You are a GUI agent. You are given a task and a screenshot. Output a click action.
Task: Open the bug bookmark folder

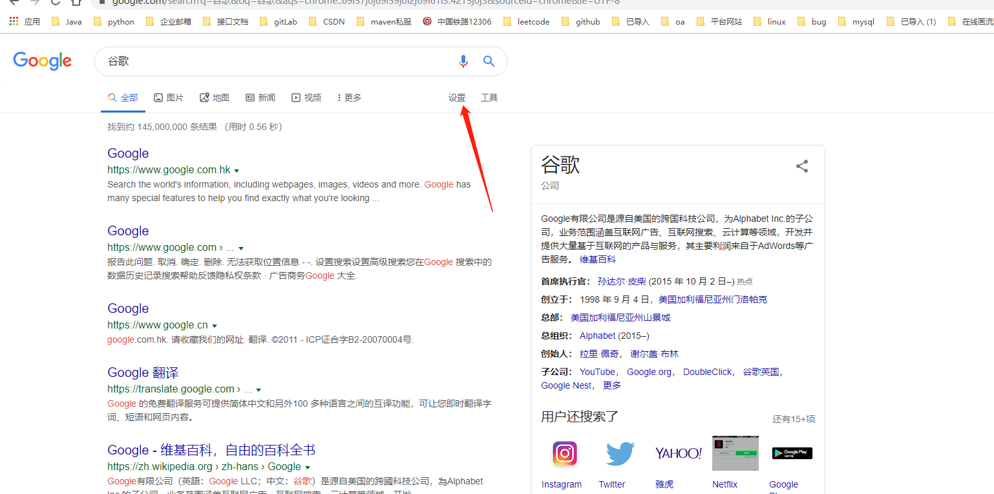point(812,21)
